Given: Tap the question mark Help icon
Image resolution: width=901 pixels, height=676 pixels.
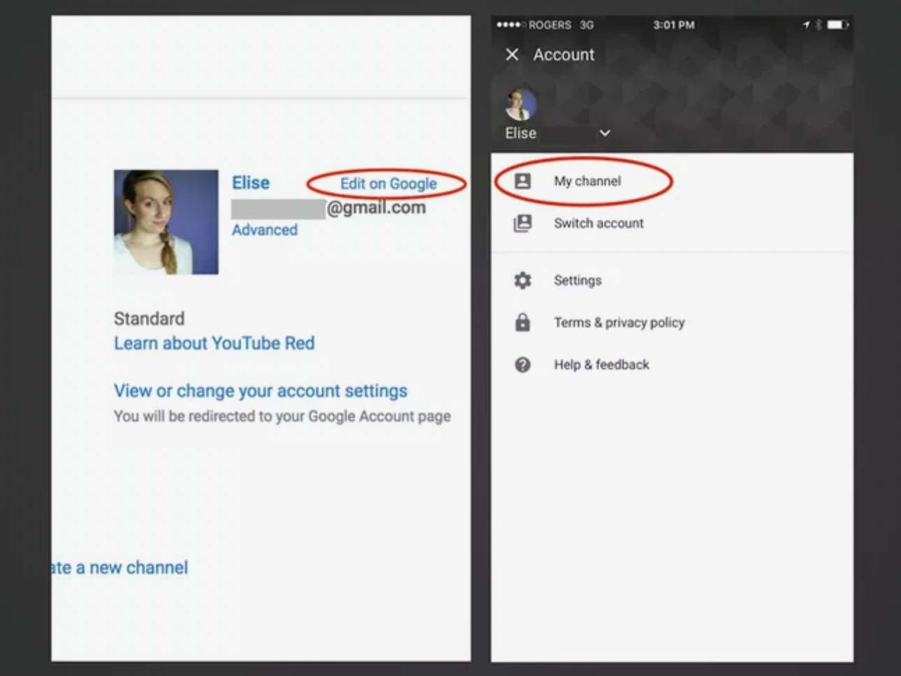Looking at the screenshot, I should [522, 365].
